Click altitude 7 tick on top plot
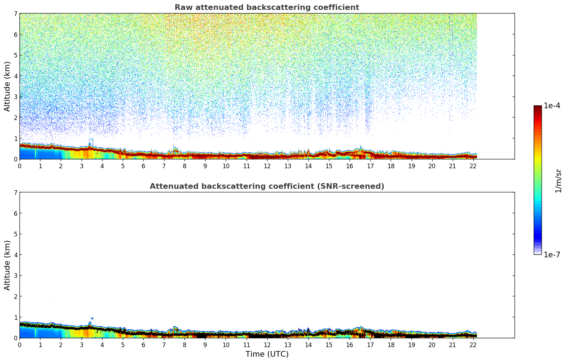Image resolution: width=566 pixels, height=362 pixels. point(16,14)
